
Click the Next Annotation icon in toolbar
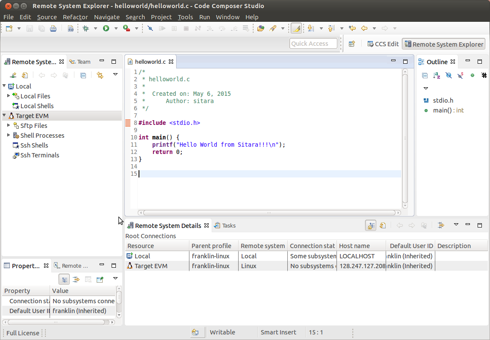pyautogui.click(x=310, y=28)
